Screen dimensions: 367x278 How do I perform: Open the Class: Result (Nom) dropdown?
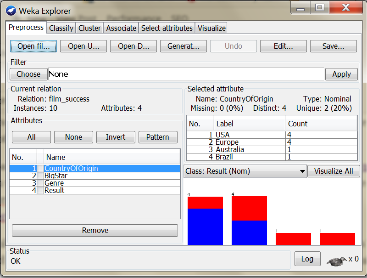coord(245,171)
